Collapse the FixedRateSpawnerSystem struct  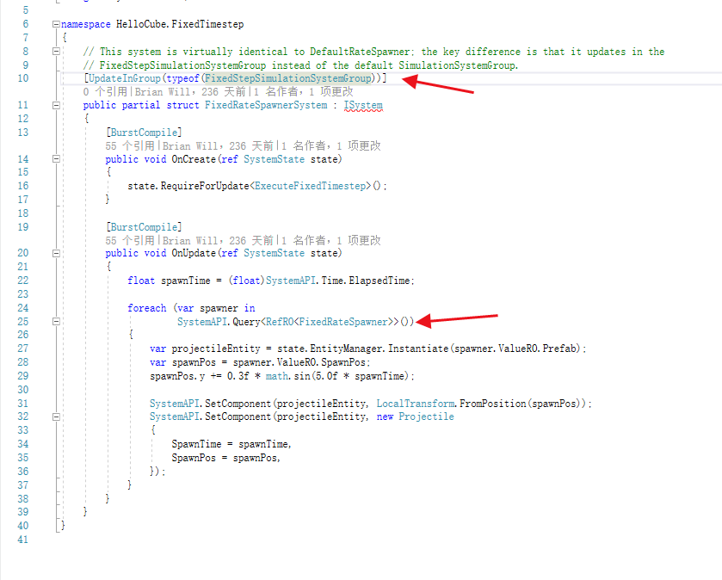pos(56,105)
